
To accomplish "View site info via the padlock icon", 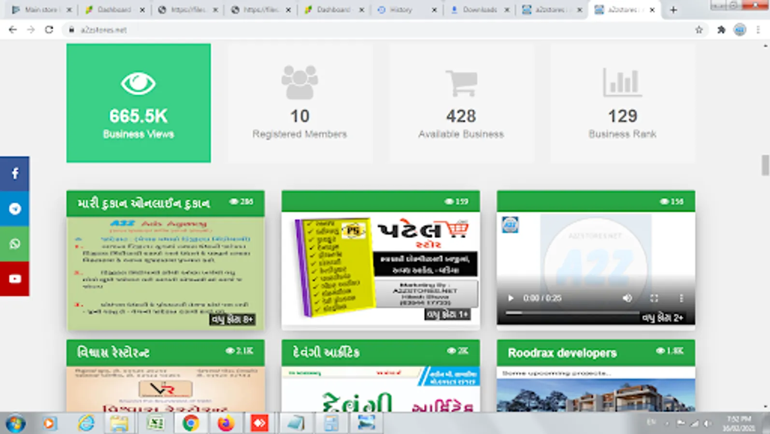I will [x=71, y=30].
